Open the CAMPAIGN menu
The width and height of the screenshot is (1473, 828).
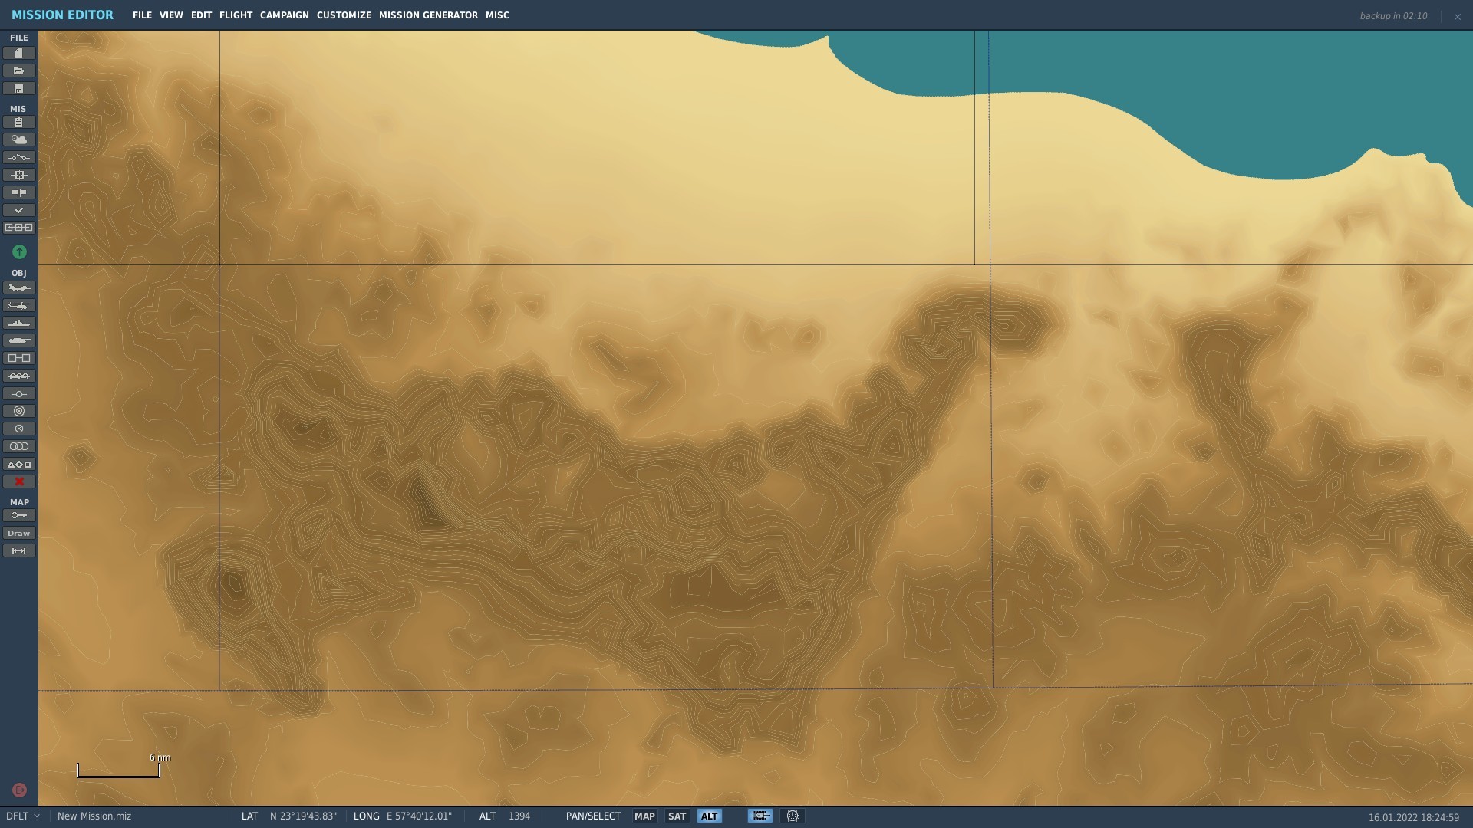coord(284,15)
